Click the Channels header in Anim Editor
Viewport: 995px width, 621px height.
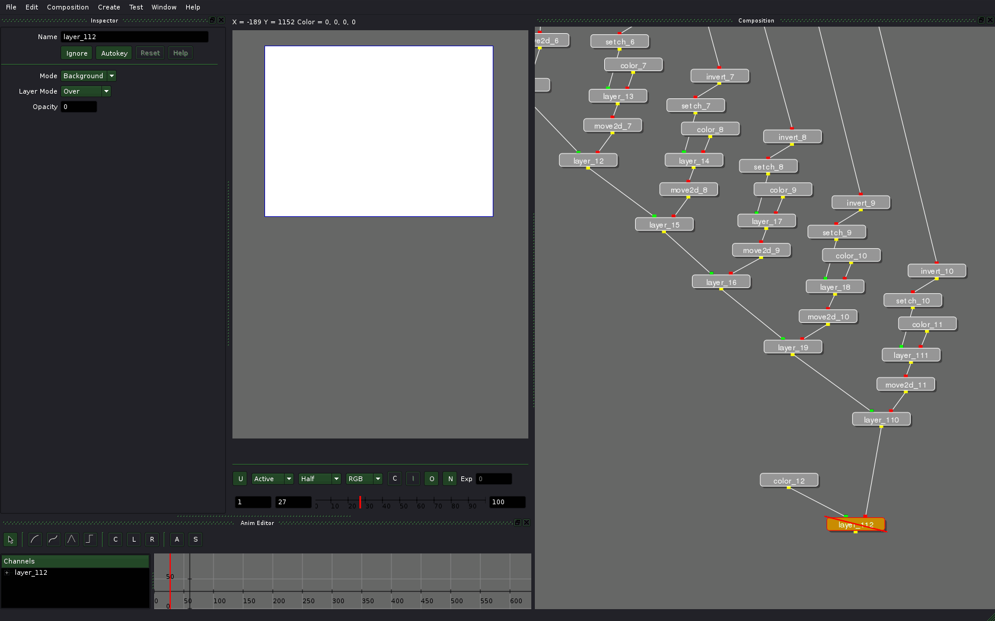click(x=75, y=561)
